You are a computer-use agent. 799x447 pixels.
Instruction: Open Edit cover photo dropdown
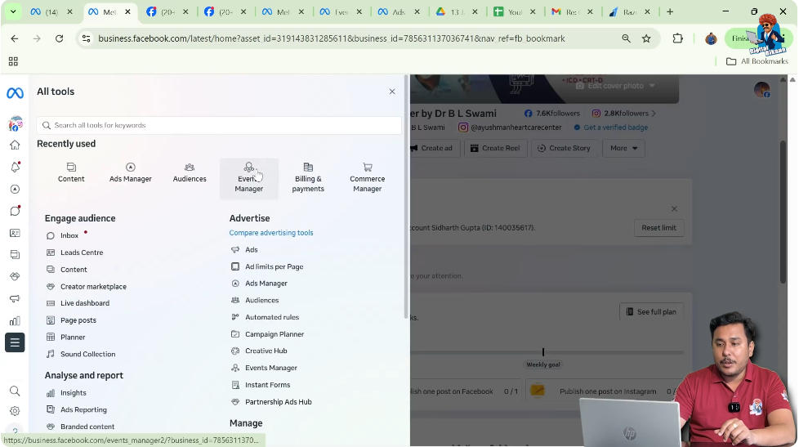click(615, 86)
